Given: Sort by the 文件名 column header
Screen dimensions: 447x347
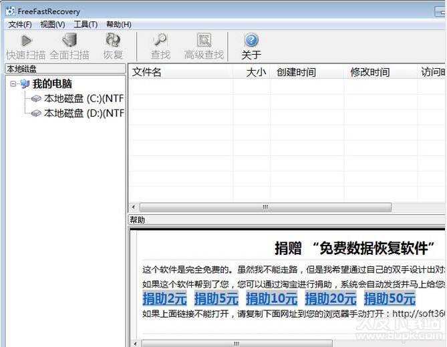Looking at the screenshot, I should coord(181,72).
